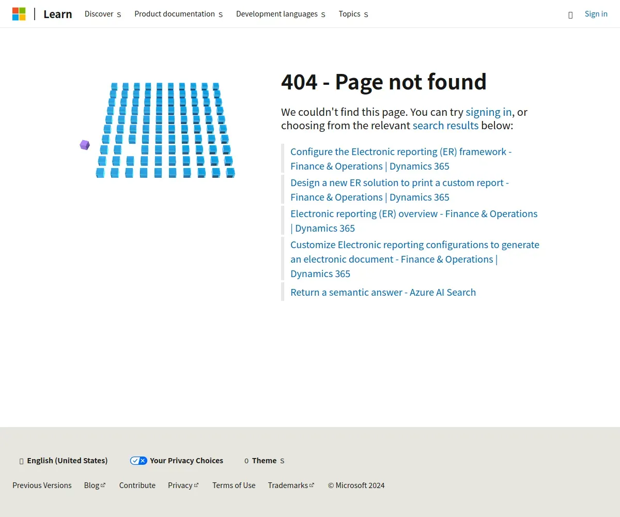Click the privacy choices toggle icon
The image size is (620, 517).
138,461
